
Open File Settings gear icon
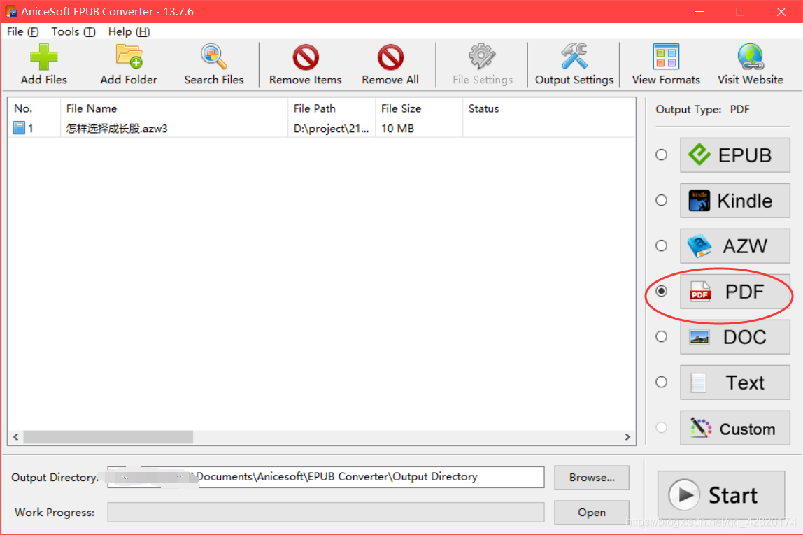tap(482, 57)
